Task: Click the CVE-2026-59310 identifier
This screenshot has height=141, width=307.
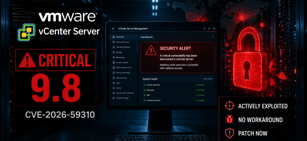Action: 60,115
